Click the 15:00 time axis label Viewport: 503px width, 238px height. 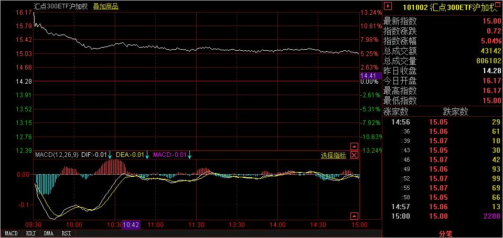coord(360,225)
